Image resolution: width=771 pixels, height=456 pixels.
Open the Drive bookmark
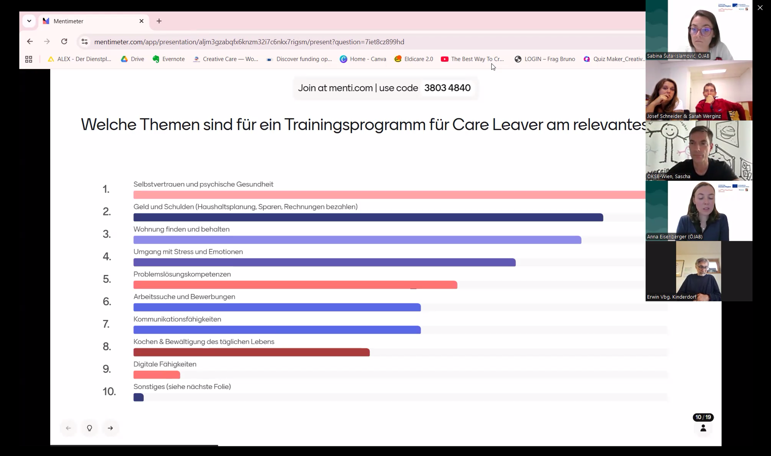coord(132,59)
